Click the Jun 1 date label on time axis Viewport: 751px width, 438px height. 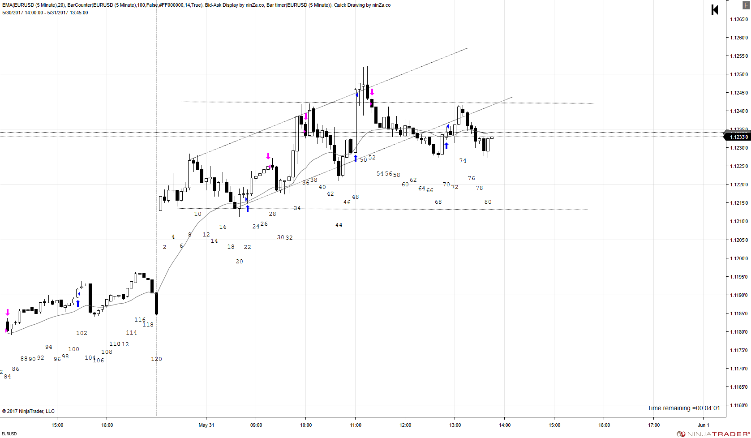[x=704, y=425]
